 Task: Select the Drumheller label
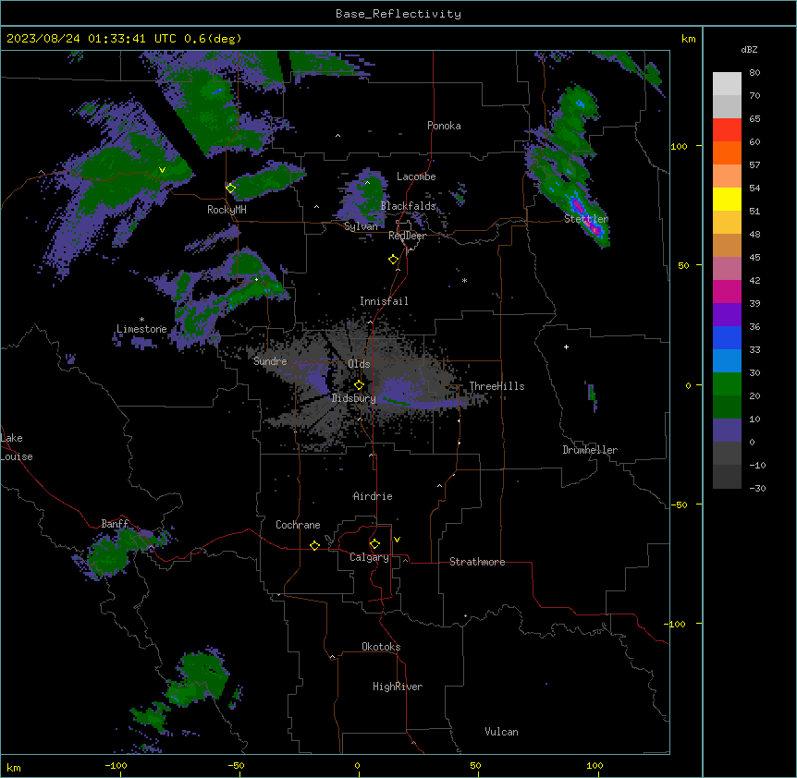pos(590,450)
